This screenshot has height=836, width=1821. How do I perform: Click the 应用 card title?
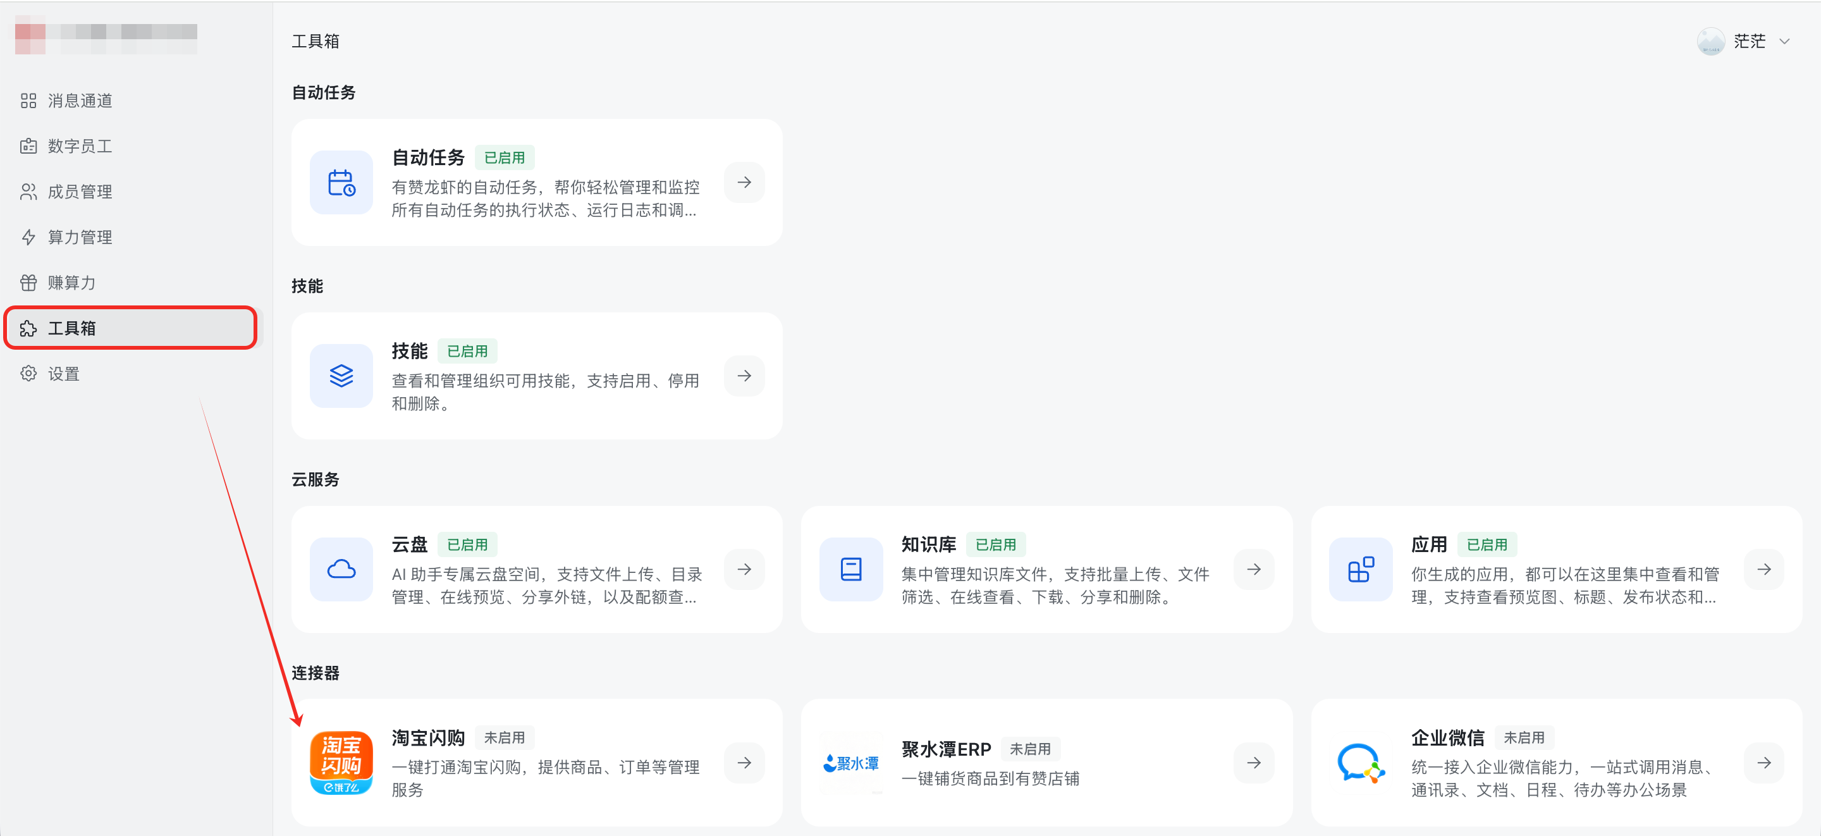1429,544
